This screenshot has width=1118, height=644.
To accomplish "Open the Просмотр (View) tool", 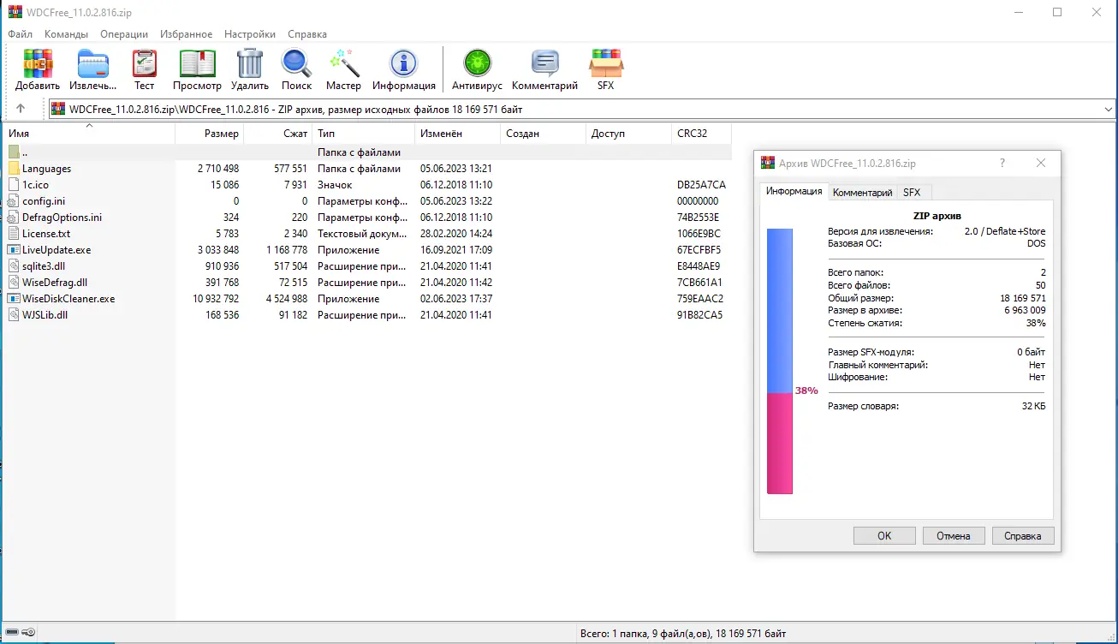I will tap(197, 63).
